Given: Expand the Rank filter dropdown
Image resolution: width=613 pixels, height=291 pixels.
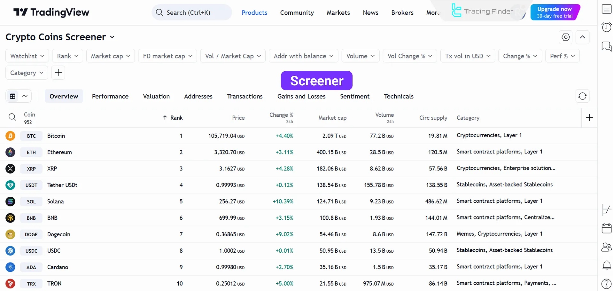Looking at the screenshot, I should [x=68, y=56].
